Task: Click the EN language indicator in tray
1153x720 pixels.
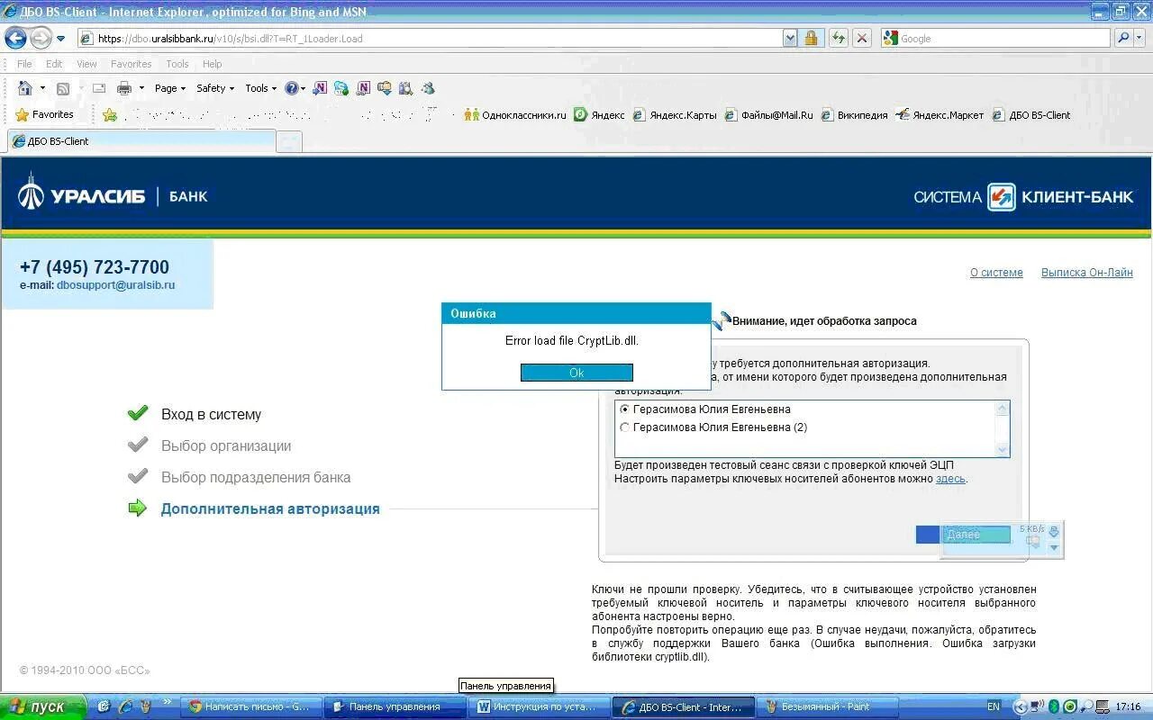Action: [994, 706]
